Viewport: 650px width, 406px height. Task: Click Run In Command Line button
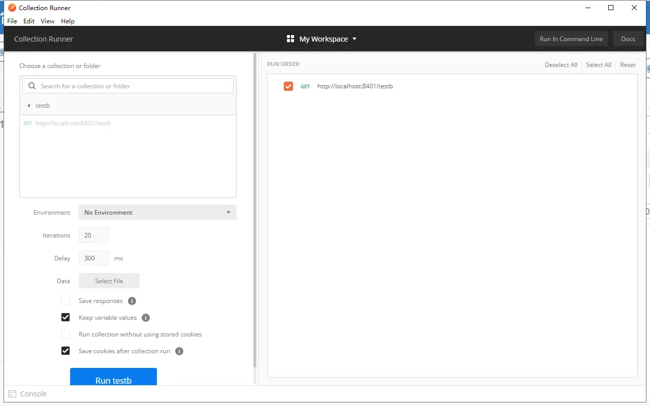click(571, 39)
